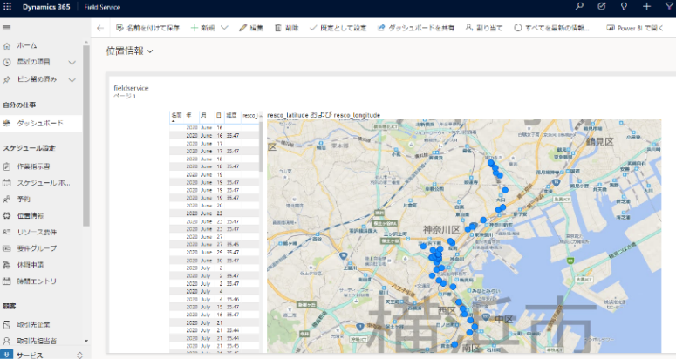Click the search magnifier icon
The image size is (676, 359).
point(579,7)
